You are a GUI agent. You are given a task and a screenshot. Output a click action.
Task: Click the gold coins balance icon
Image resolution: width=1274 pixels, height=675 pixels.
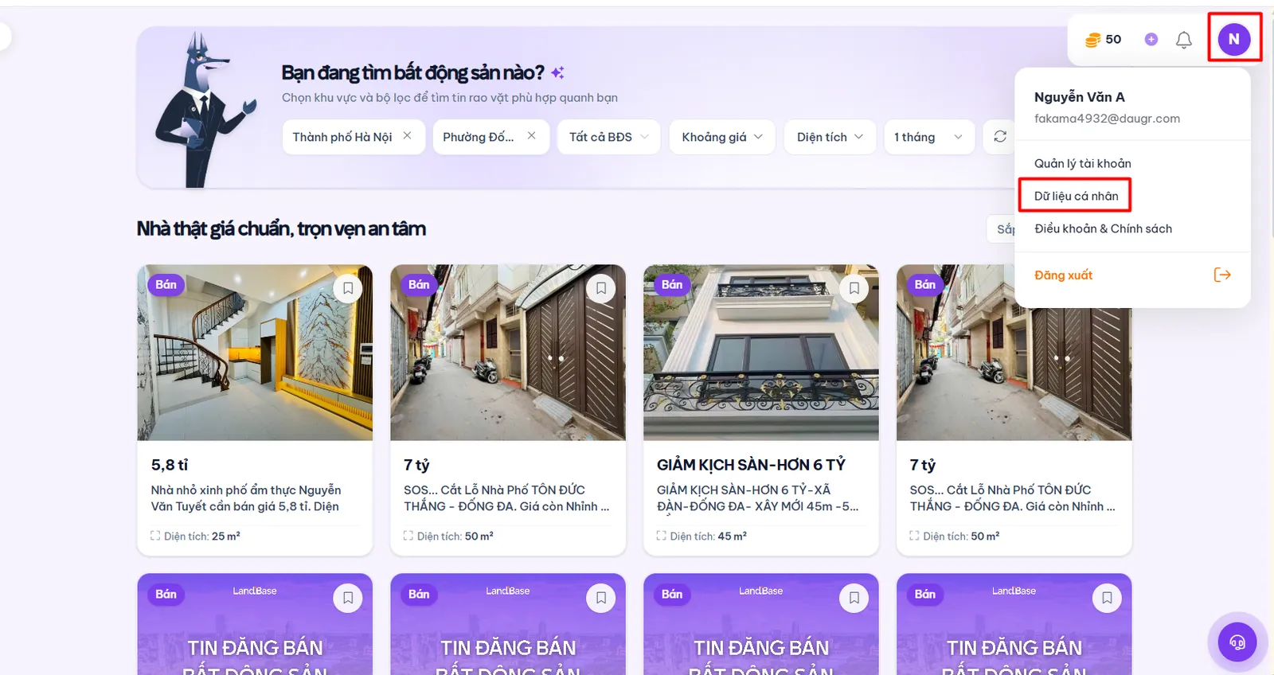[x=1092, y=40]
